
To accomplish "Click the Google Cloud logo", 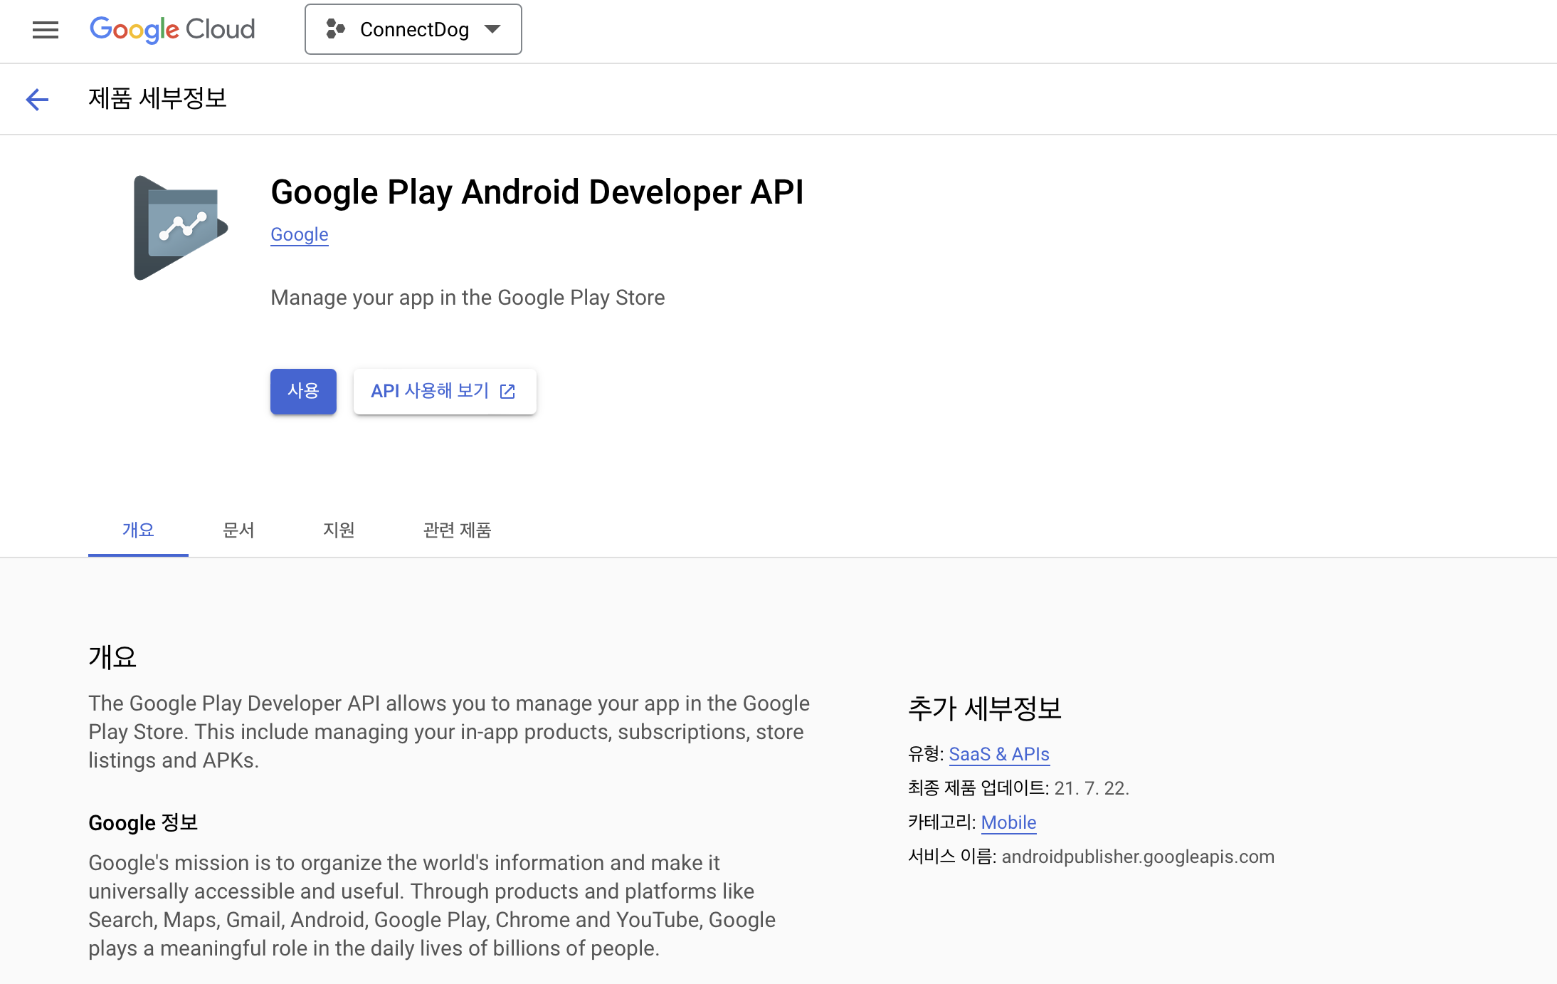I will pyautogui.click(x=172, y=30).
